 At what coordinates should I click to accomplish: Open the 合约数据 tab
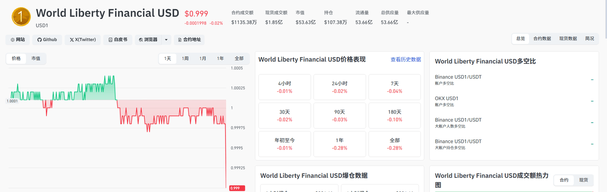(542, 39)
